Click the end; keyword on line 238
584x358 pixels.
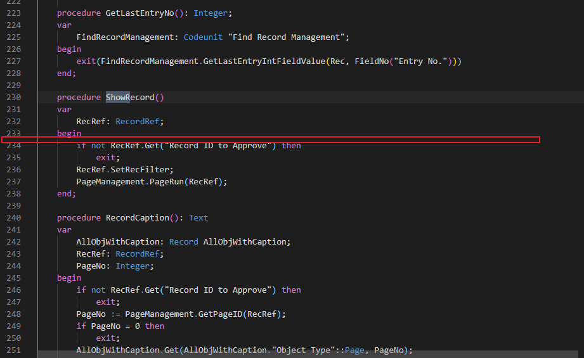click(x=67, y=194)
